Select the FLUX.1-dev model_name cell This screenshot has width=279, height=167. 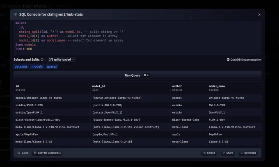tap(234, 120)
